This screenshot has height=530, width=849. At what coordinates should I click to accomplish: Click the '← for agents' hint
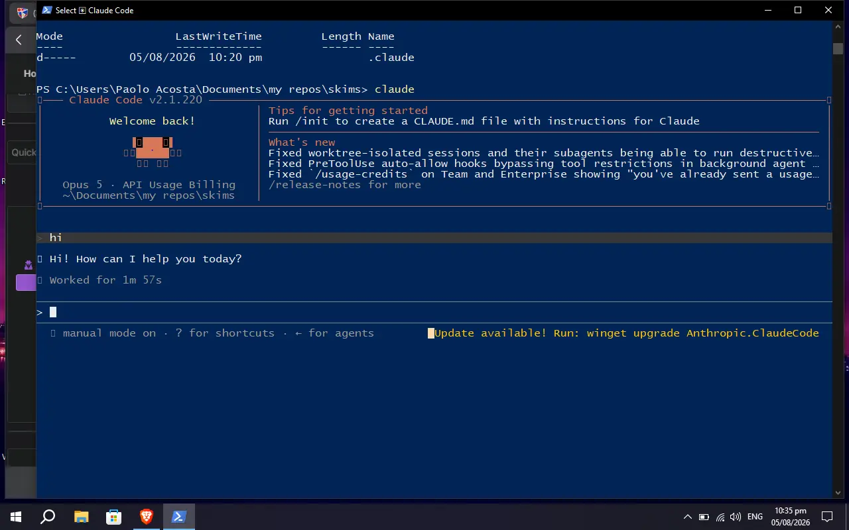click(x=334, y=333)
